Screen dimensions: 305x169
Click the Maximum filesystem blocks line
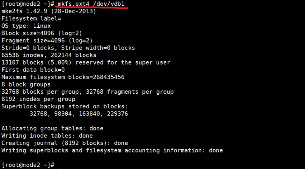(63, 77)
